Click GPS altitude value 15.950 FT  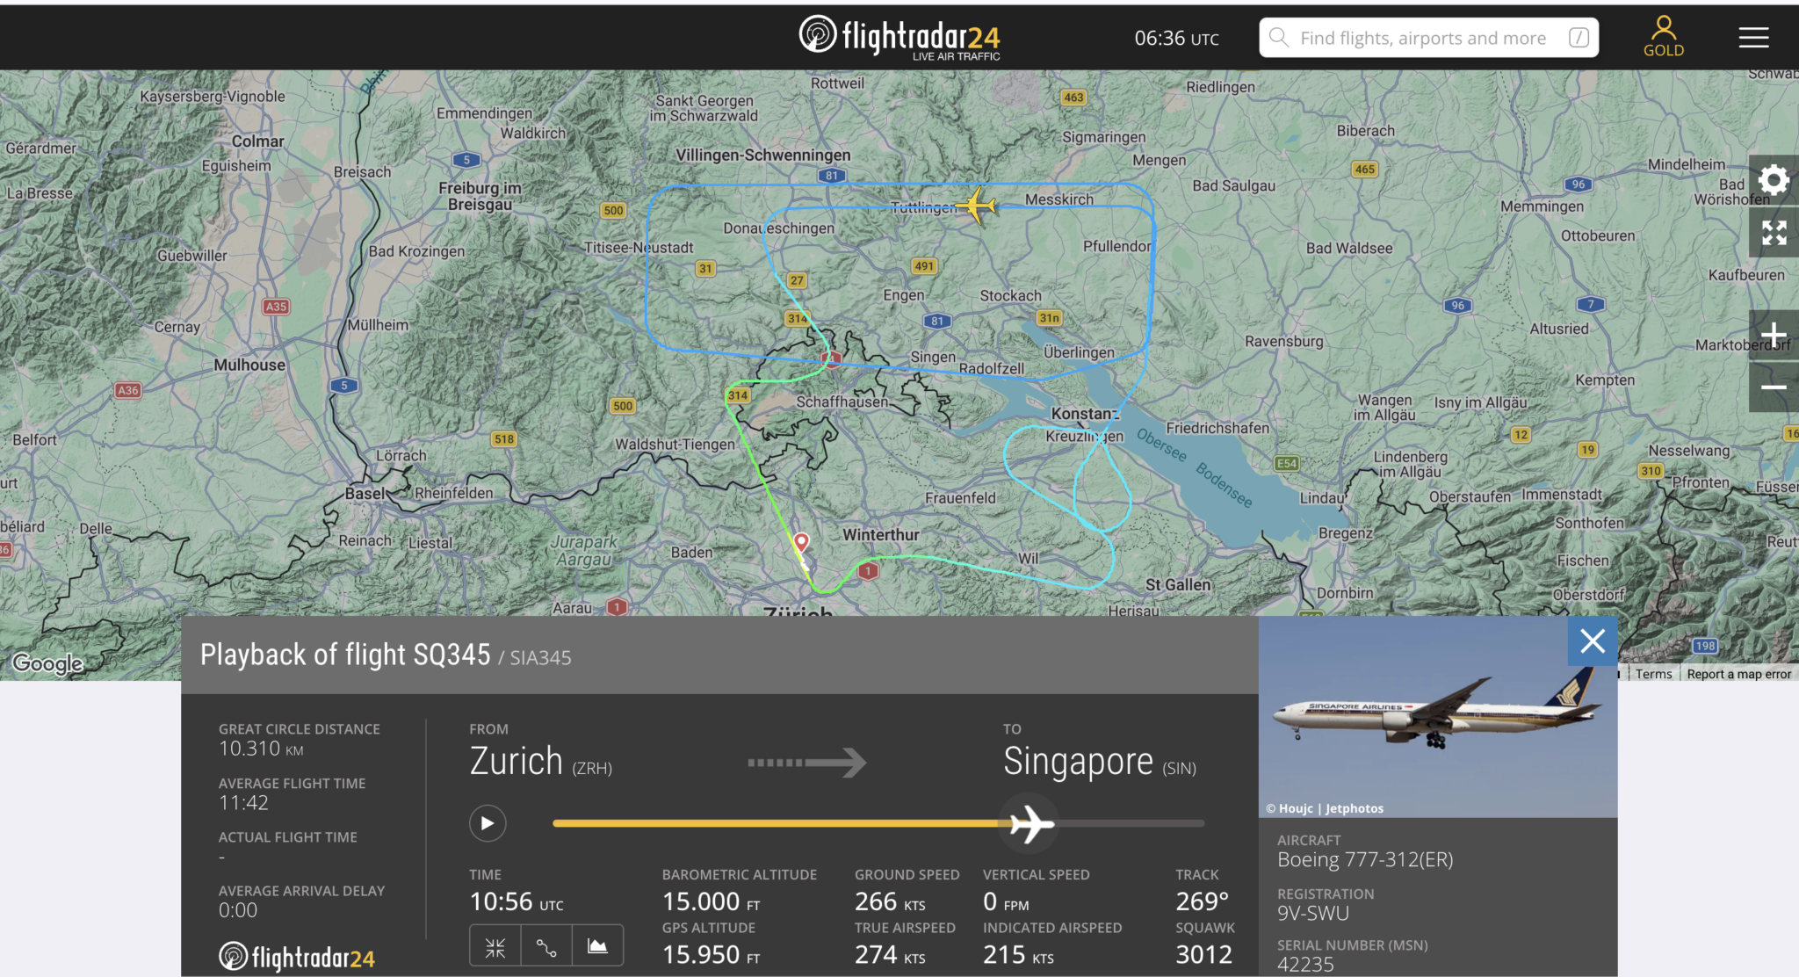click(711, 954)
